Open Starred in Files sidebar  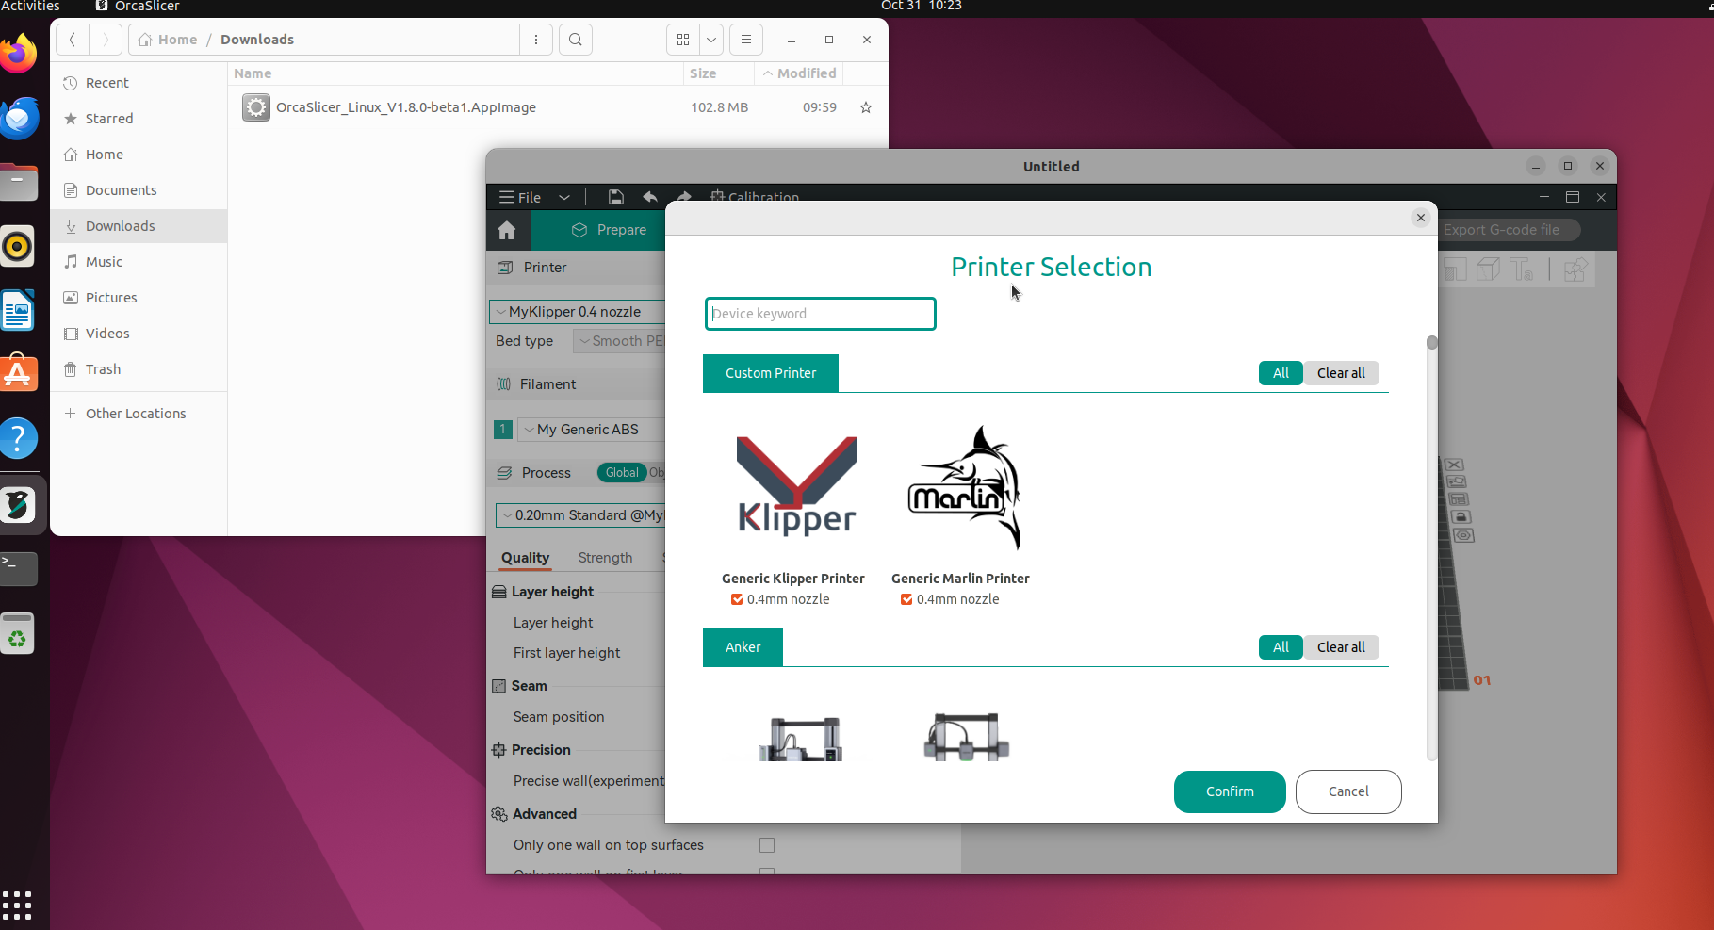(x=139, y=119)
